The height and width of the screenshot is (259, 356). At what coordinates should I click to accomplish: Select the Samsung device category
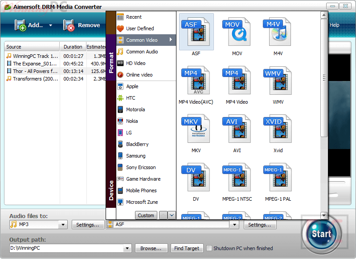point(146,156)
